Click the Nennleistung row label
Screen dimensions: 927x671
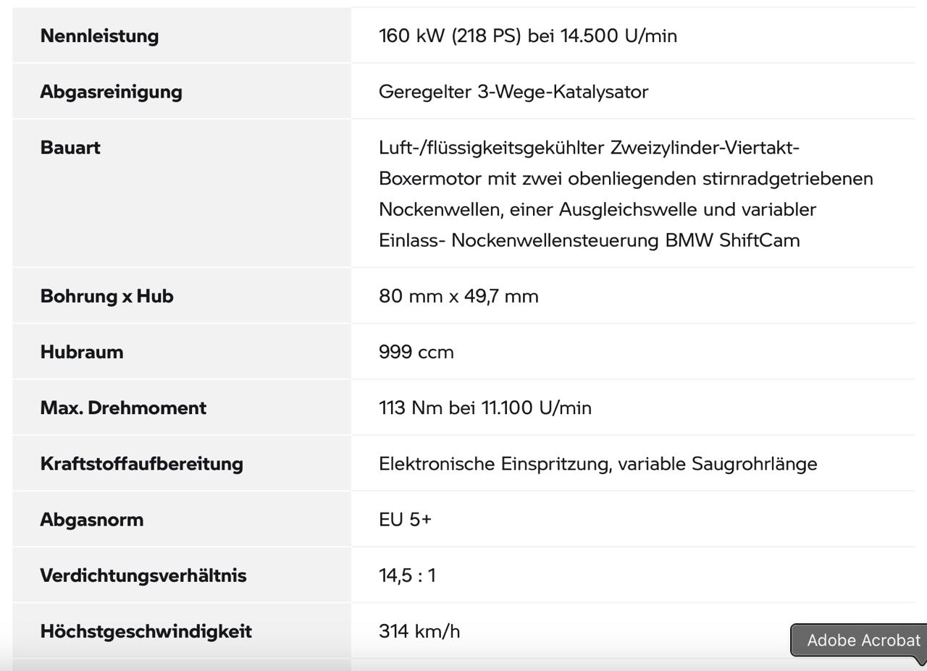tap(99, 35)
